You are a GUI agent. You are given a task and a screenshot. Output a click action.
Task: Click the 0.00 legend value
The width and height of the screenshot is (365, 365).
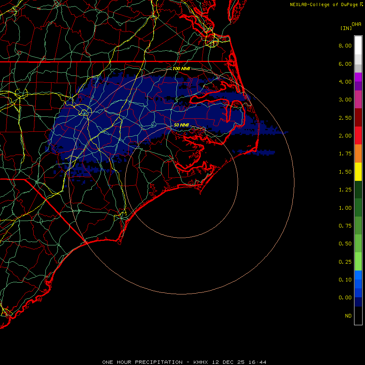[345, 298]
